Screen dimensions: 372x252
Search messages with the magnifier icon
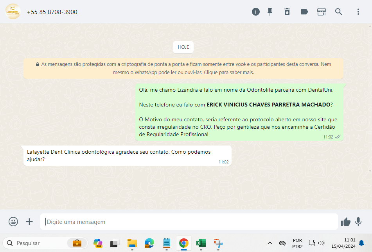pyautogui.click(x=338, y=12)
